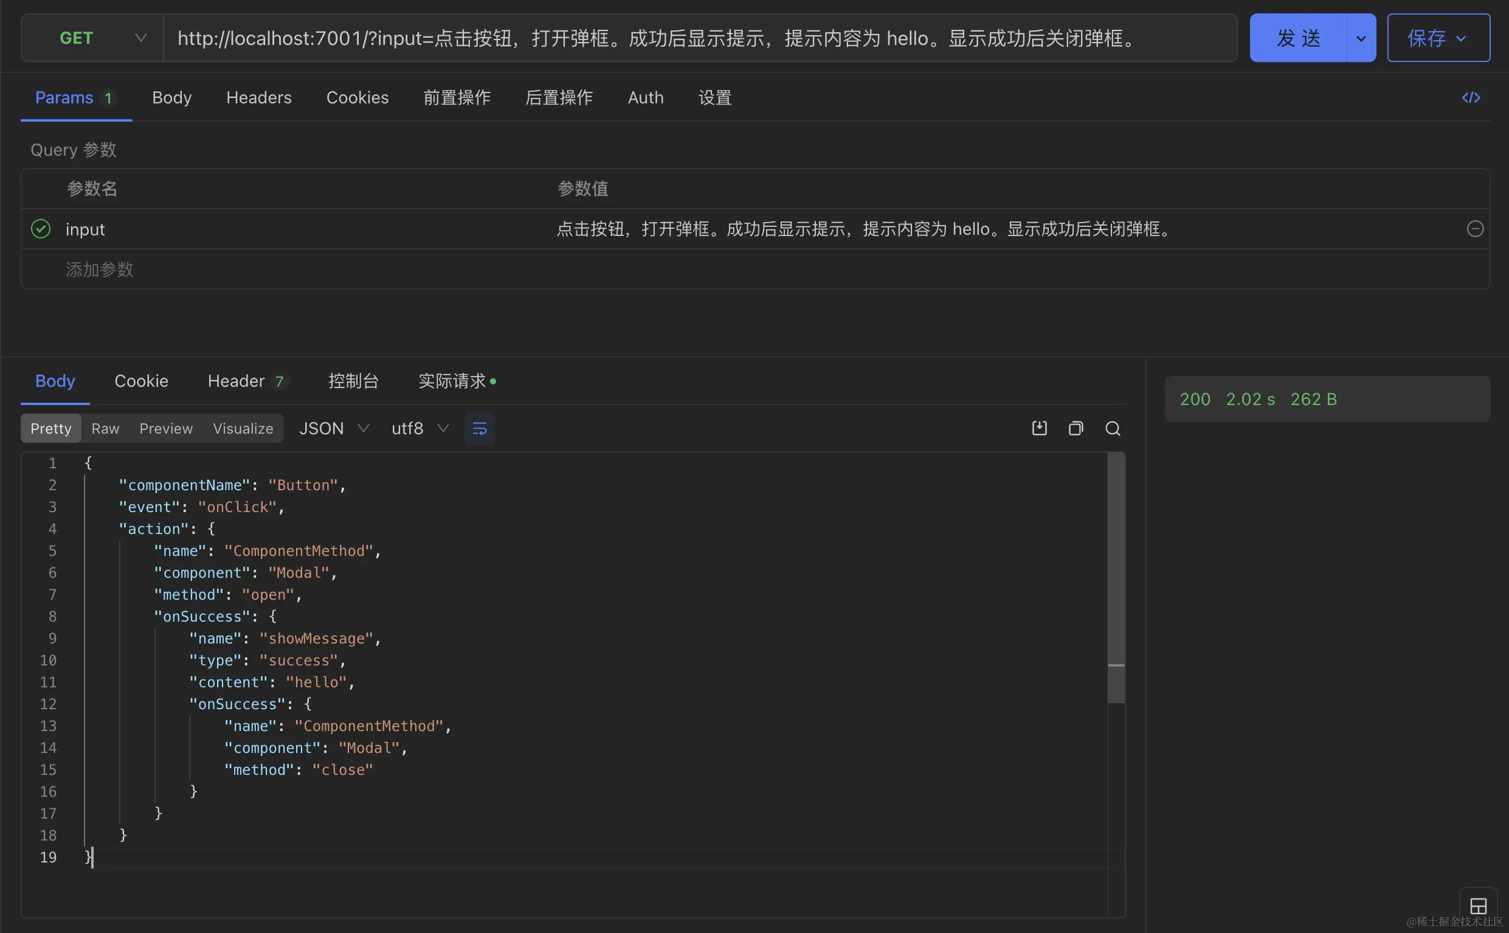Open the GET method dropdown
Image resolution: width=1509 pixels, height=933 pixels.
[x=92, y=38]
